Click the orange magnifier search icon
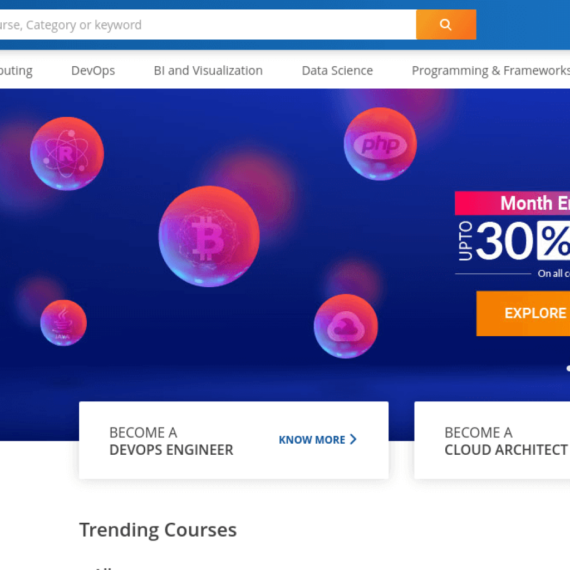570x570 pixels. pyautogui.click(x=446, y=24)
